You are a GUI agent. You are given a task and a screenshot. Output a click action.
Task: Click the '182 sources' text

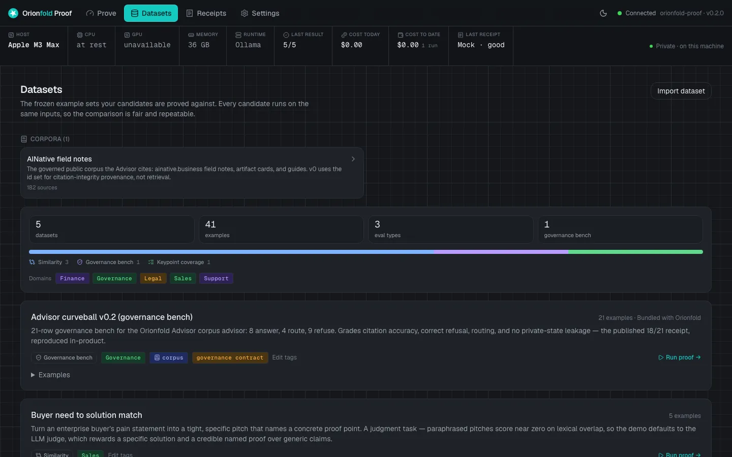tap(42, 187)
